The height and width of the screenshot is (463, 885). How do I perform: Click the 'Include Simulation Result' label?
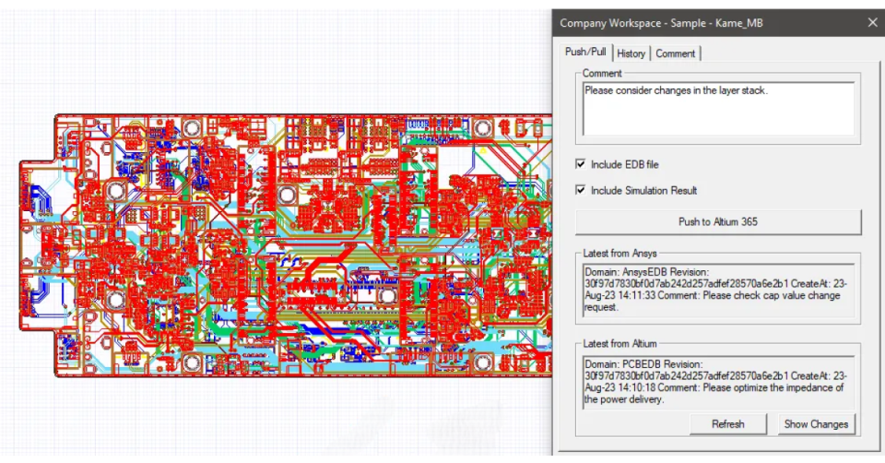[644, 190]
